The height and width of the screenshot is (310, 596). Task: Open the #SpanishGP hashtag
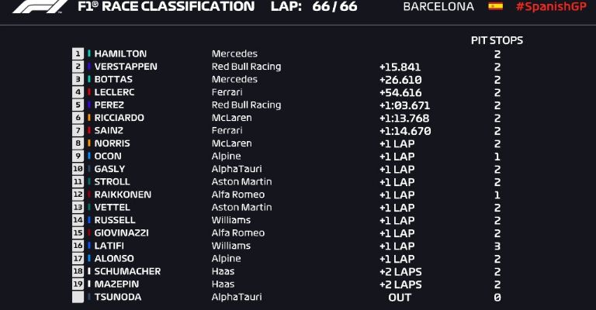(x=551, y=6)
